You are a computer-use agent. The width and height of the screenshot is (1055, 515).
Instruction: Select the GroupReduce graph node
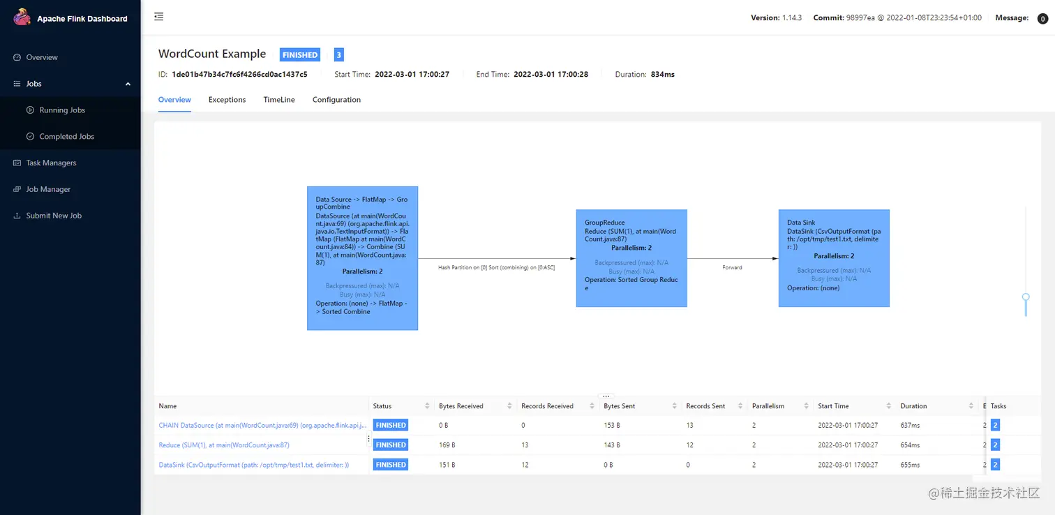631,258
